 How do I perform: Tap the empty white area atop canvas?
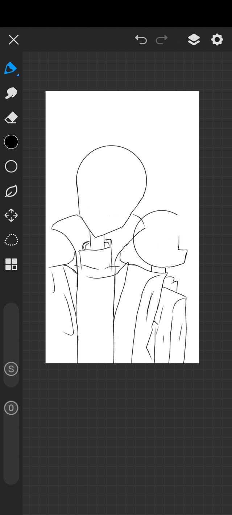[122, 116]
